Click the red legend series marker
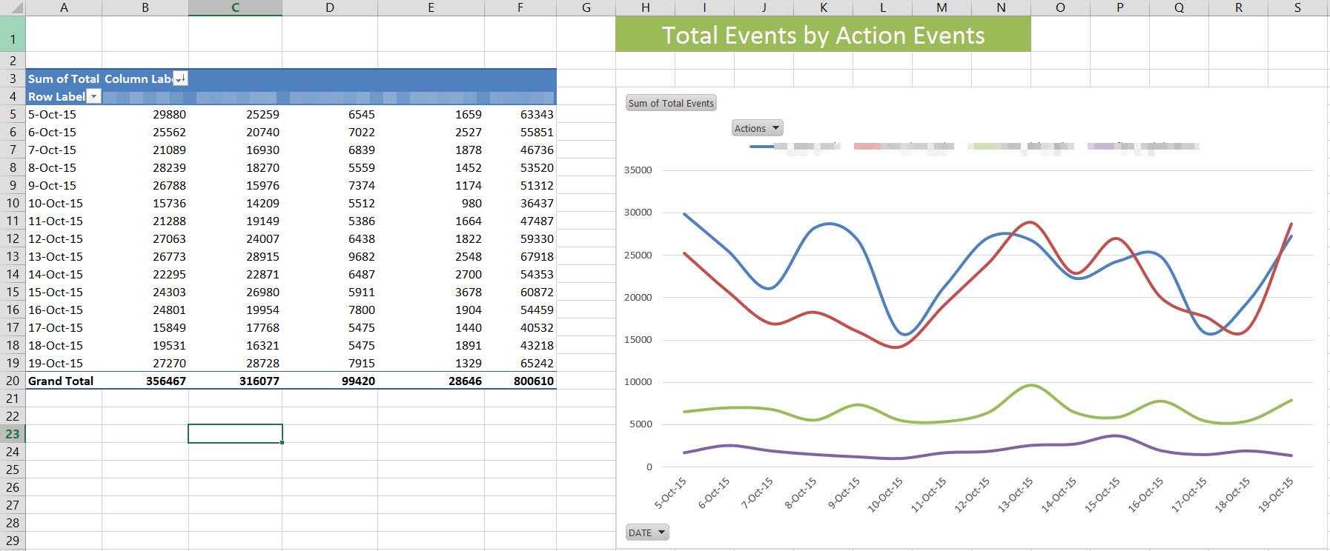This screenshot has height=551, width=1330. [867, 147]
